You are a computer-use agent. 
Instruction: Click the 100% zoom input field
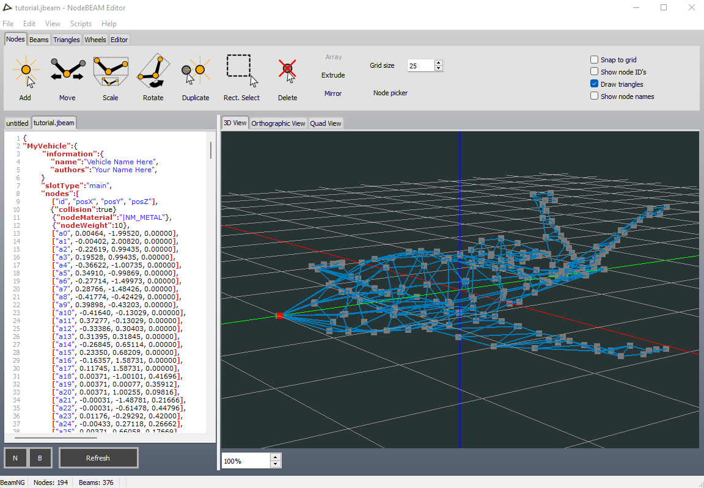click(x=246, y=461)
